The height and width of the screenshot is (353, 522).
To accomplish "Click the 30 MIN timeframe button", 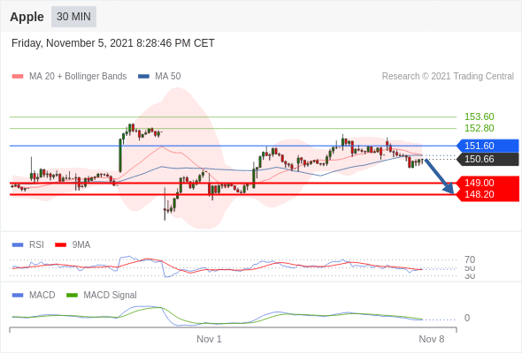I will point(73,17).
